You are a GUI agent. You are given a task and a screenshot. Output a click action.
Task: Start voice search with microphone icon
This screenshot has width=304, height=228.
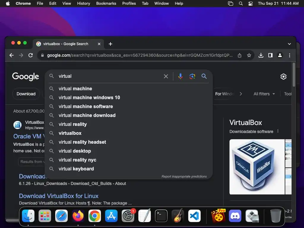180,76
